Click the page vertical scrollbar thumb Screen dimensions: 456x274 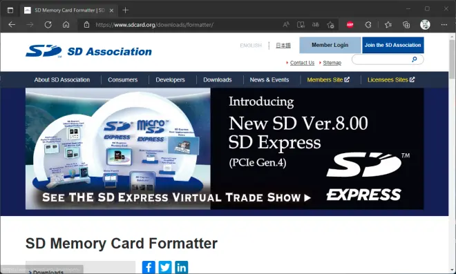coord(452,59)
